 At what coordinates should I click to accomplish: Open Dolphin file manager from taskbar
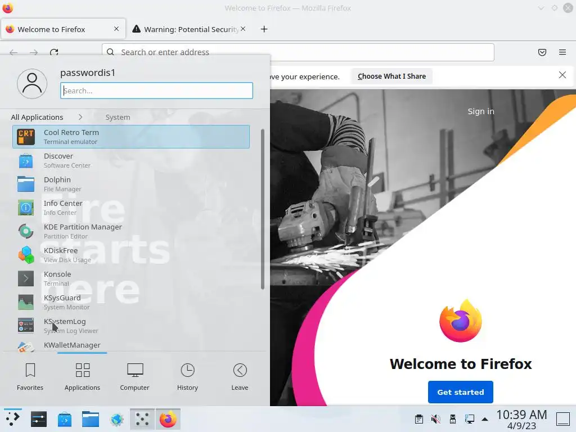91,419
